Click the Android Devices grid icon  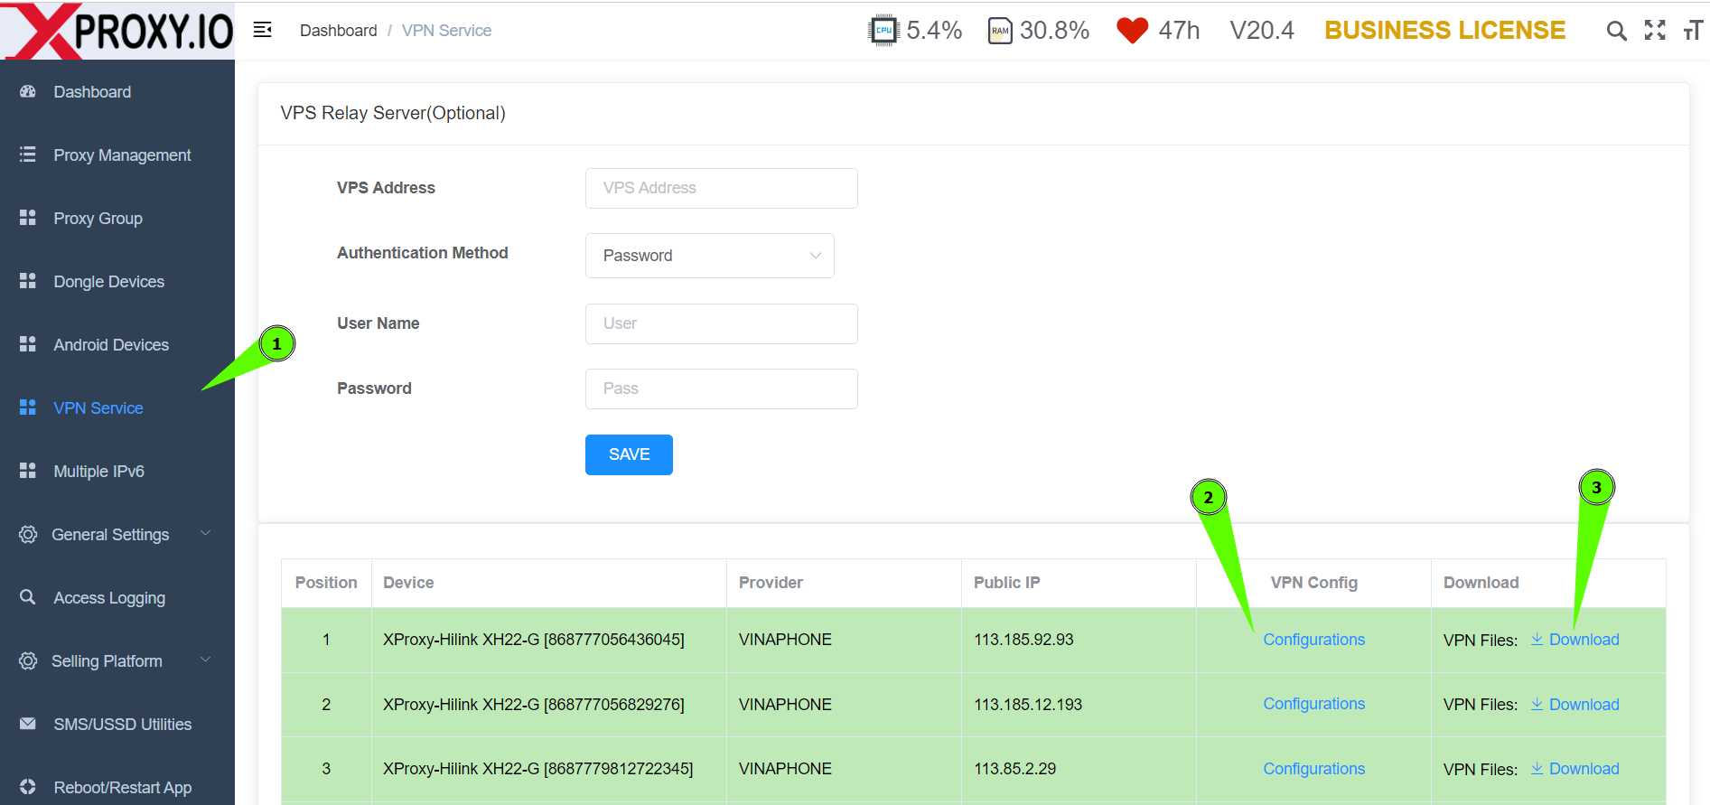click(x=28, y=344)
